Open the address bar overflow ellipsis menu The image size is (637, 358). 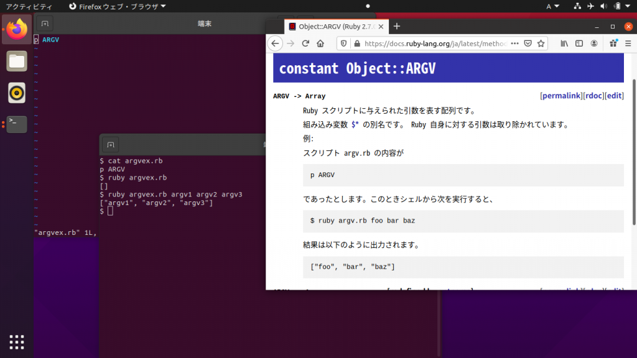(514, 44)
